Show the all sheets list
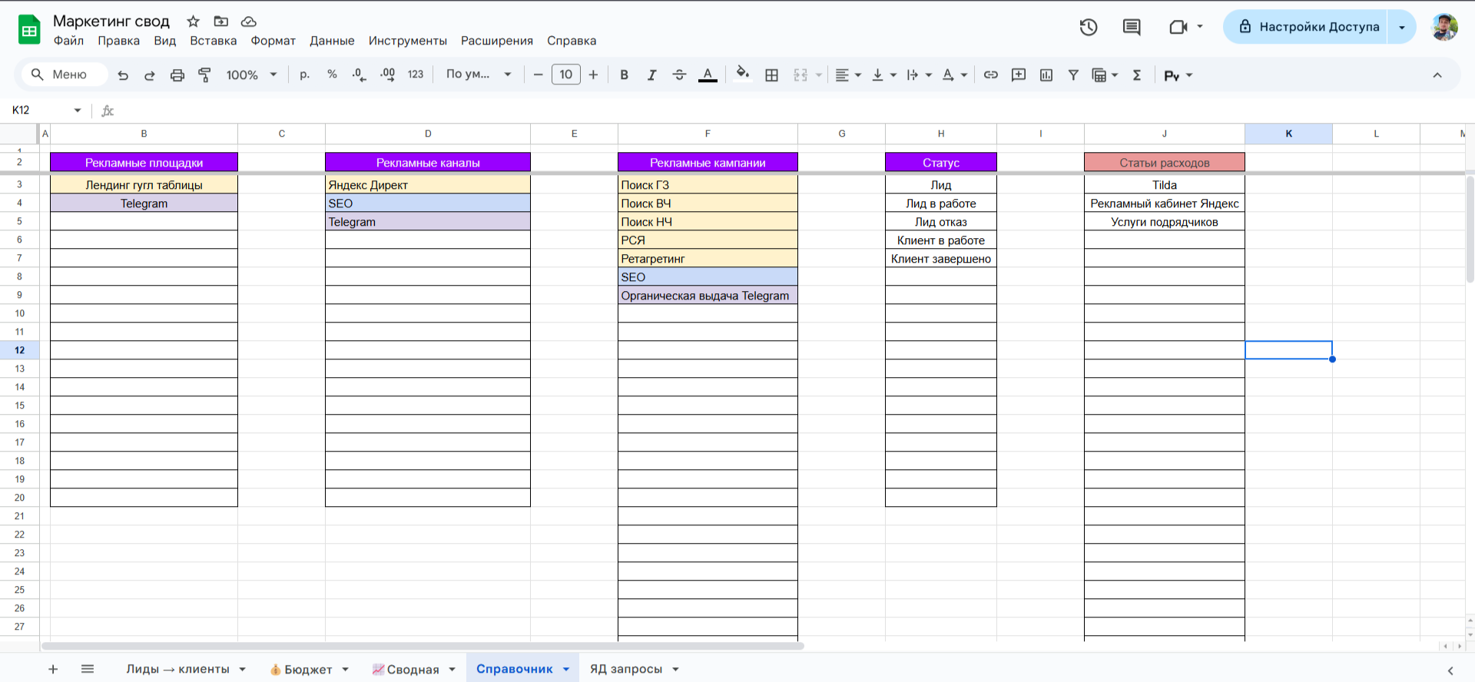The height and width of the screenshot is (682, 1475). (x=88, y=670)
